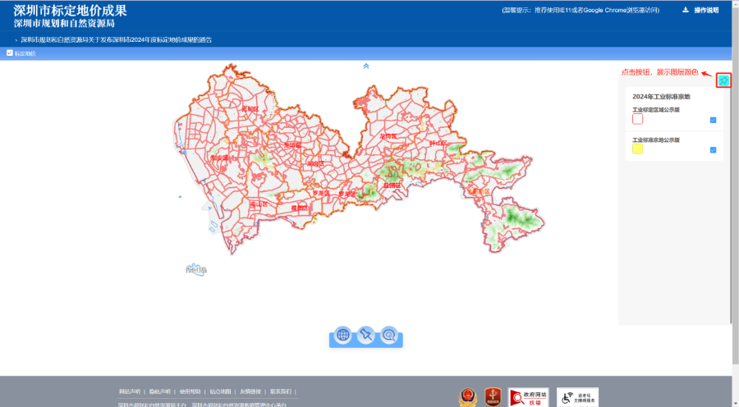Open the 联系我们 footer link
This screenshot has height=407, width=739.
[282, 391]
